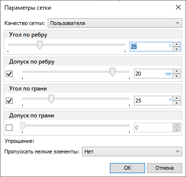Increase Допуск по ребру with up arrow
186x177 pixels.
click(177, 71)
